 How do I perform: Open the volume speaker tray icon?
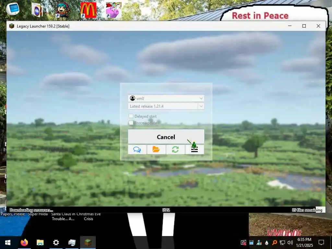coord(290,243)
